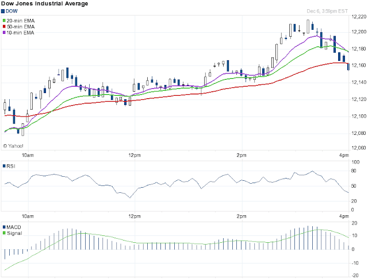Click the 12,140 price axis label
The height and width of the screenshot is (279, 368).
tap(359, 82)
